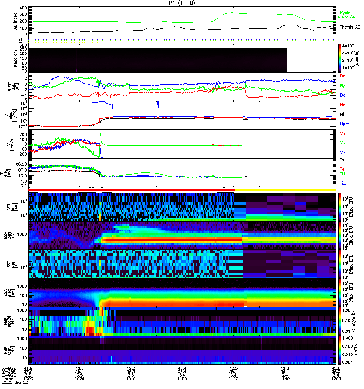
Task: Select the black "Themis AE" legend label
Action: point(349,27)
